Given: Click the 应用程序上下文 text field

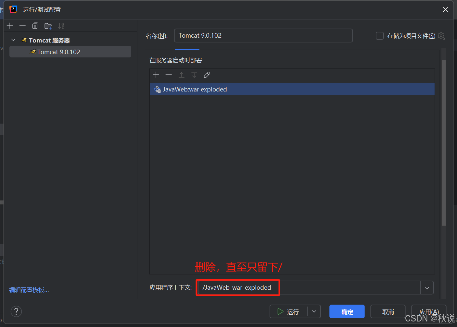Looking at the screenshot, I should [x=309, y=288].
